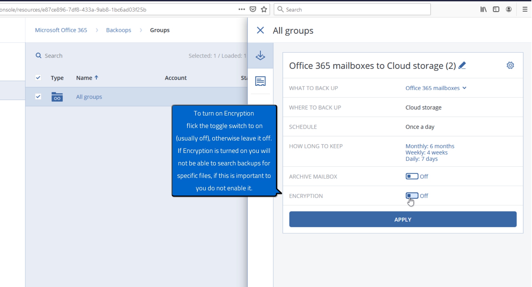Toggle select-all checkbox in table header

coord(38,78)
